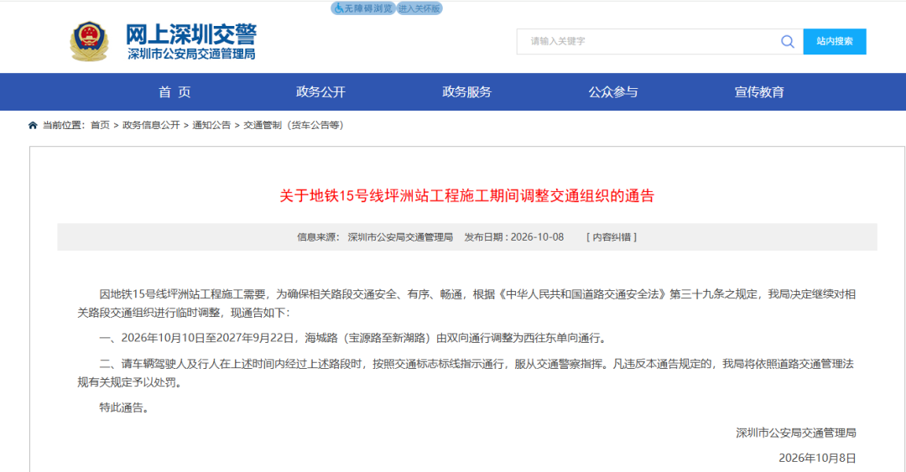Screen dimensions: 906x472
Task: Click the 特此通告。 line
Action: (124, 407)
